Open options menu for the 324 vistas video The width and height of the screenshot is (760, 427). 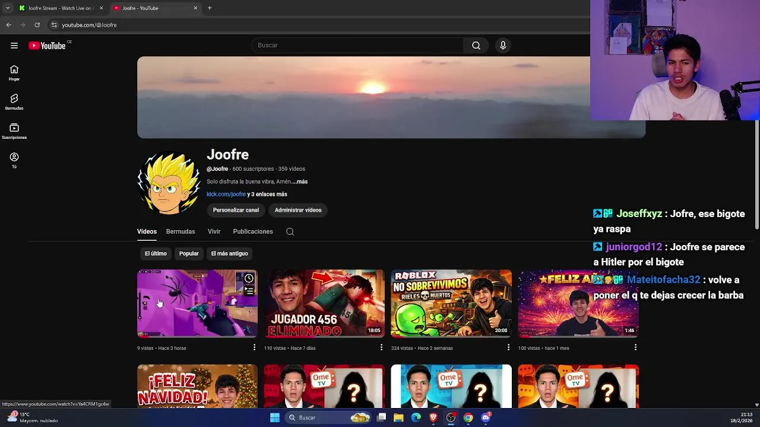(x=508, y=348)
